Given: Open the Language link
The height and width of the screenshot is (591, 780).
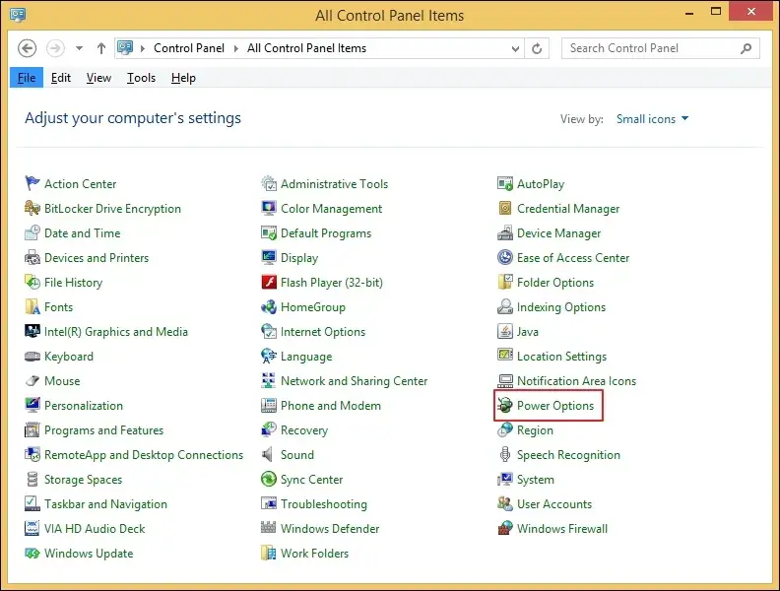Looking at the screenshot, I should pyautogui.click(x=306, y=357).
